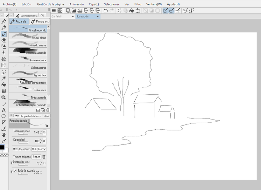This screenshot has height=190, width=261.
Task: Click the Densidad de textura slider
Action: click(x=23, y=165)
